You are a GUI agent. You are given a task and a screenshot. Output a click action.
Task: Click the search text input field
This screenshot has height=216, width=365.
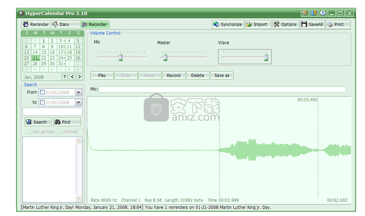pyautogui.click(x=53, y=112)
